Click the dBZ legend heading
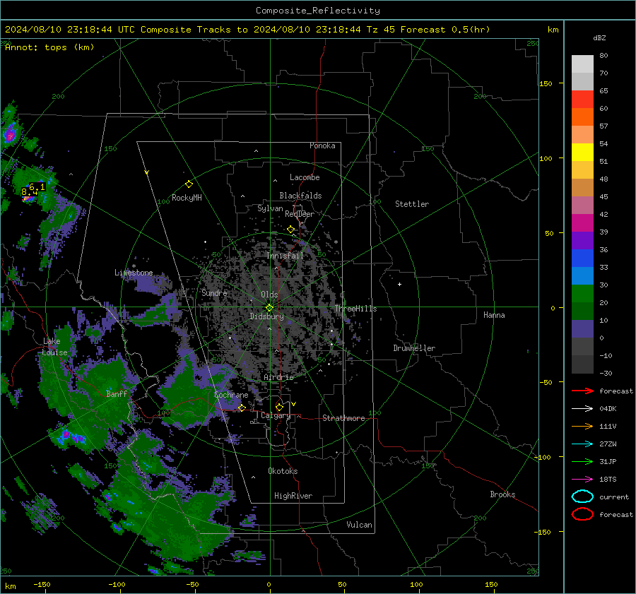The height and width of the screenshot is (594, 636). click(x=599, y=38)
